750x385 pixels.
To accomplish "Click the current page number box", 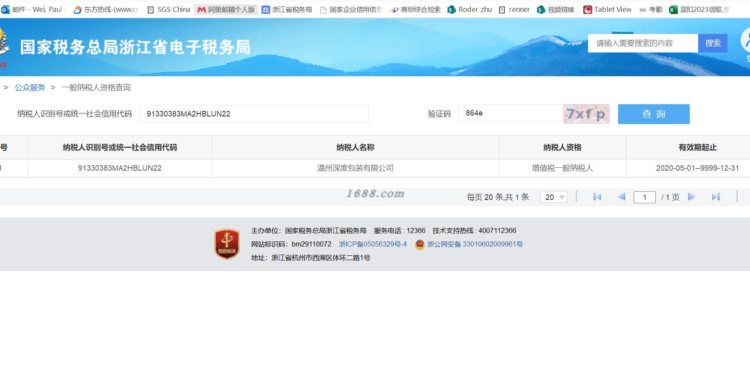I will tap(645, 197).
